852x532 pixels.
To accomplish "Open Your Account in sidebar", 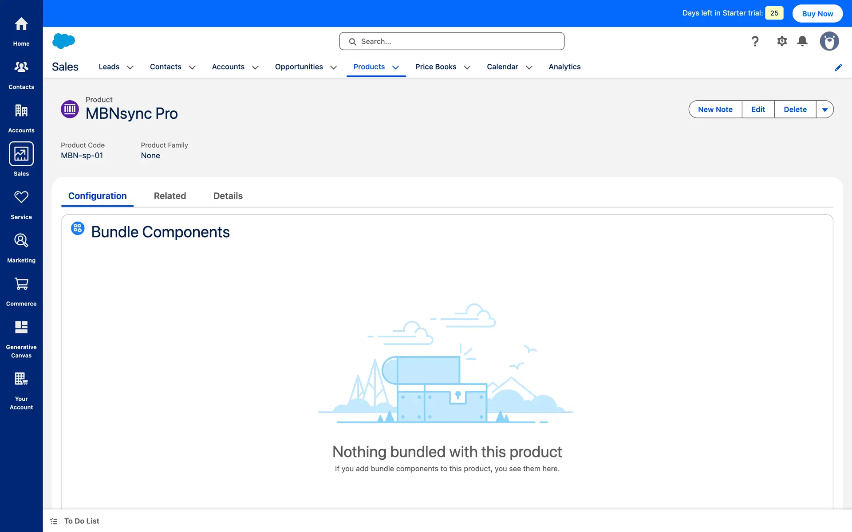I will (x=21, y=391).
